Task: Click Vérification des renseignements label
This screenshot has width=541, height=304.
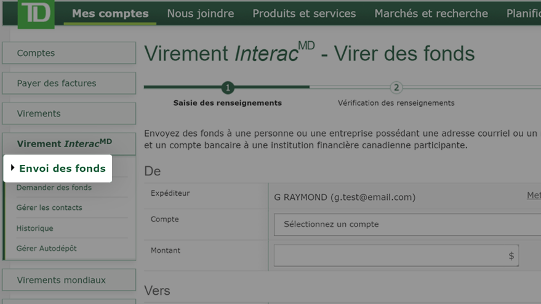Action: (x=396, y=103)
